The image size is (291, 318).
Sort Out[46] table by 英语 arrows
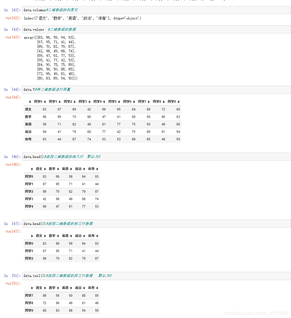(x=71, y=169)
